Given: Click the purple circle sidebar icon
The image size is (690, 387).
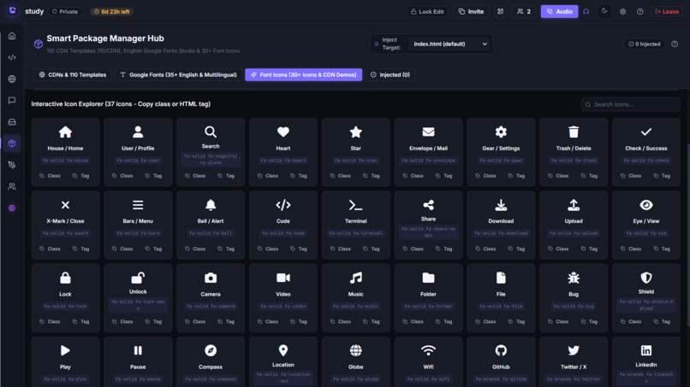Looking at the screenshot, I should click(x=12, y=208).
